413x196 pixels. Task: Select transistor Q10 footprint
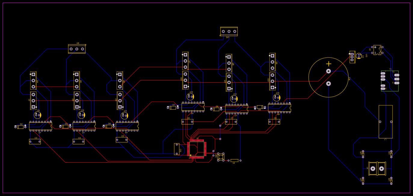[185, 80]
